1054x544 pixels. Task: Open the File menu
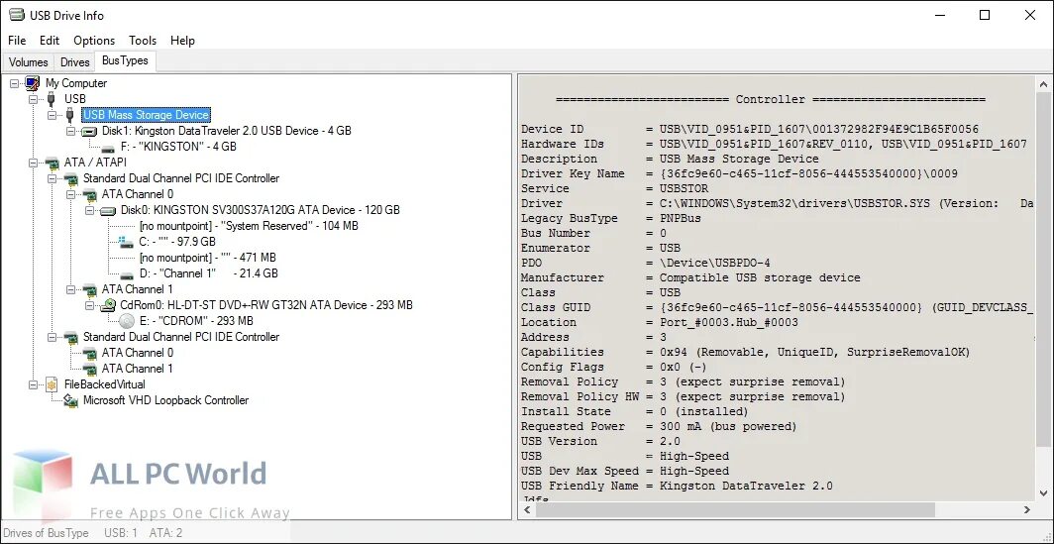[17, 41]
